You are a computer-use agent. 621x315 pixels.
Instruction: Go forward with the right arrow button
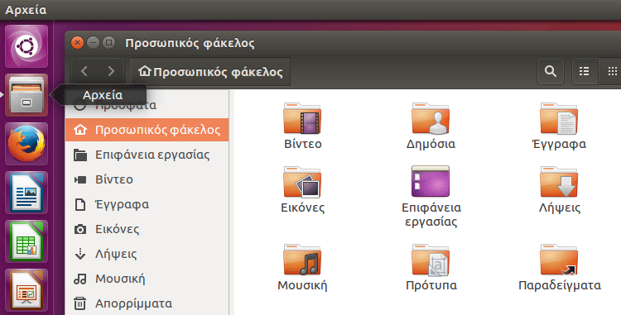(111, 71)
